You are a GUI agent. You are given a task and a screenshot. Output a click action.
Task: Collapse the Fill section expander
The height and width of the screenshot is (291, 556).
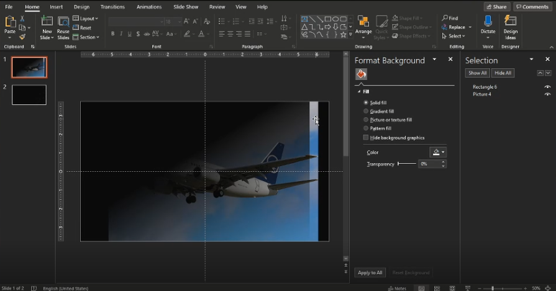359,92
